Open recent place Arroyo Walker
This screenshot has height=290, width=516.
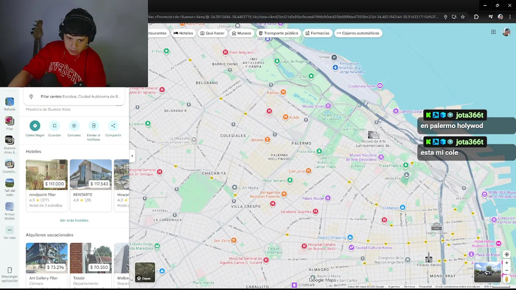10,211
